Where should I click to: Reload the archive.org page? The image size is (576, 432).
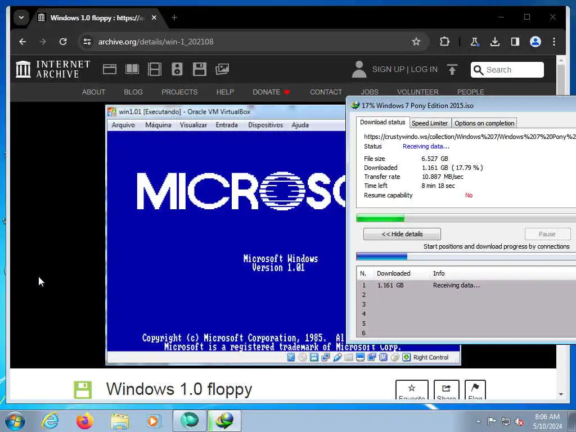(x=63, y=42)
